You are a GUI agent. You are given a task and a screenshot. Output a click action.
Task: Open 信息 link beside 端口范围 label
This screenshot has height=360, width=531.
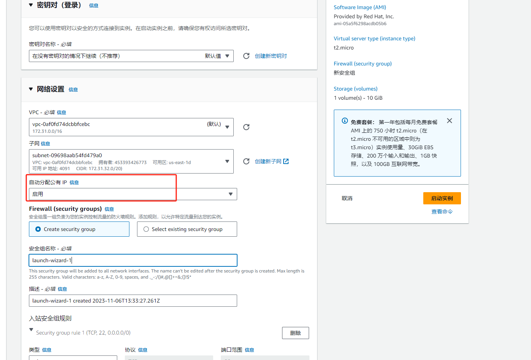point(249,350)
